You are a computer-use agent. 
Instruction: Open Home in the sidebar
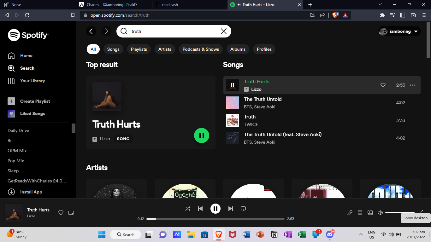(20, 56)
